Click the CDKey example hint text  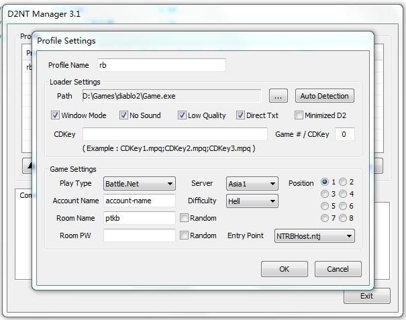169,148
